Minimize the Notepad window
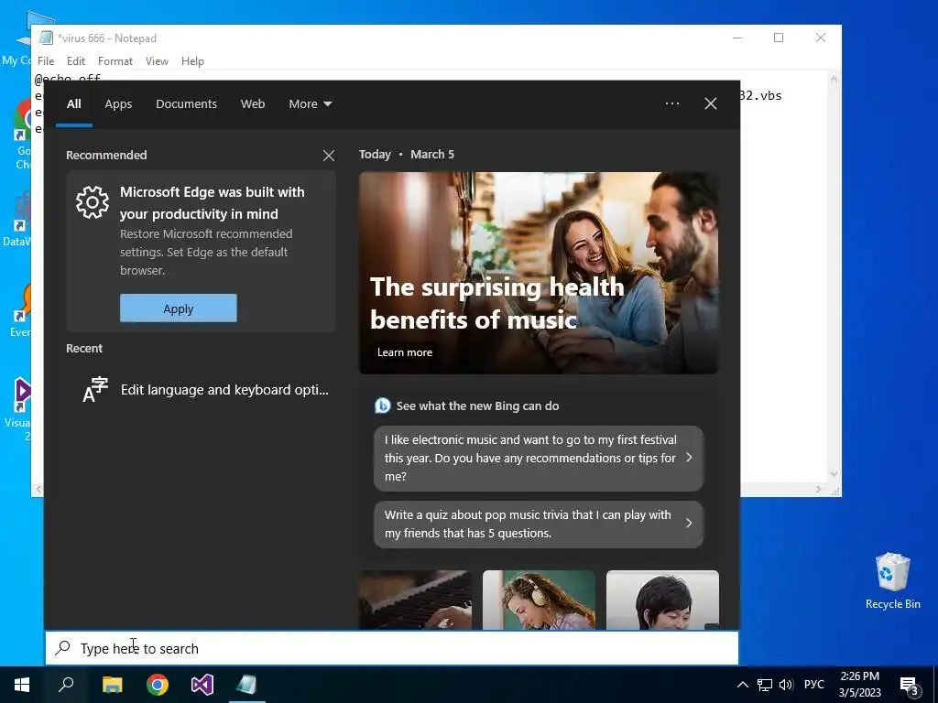 coord(737,38)
